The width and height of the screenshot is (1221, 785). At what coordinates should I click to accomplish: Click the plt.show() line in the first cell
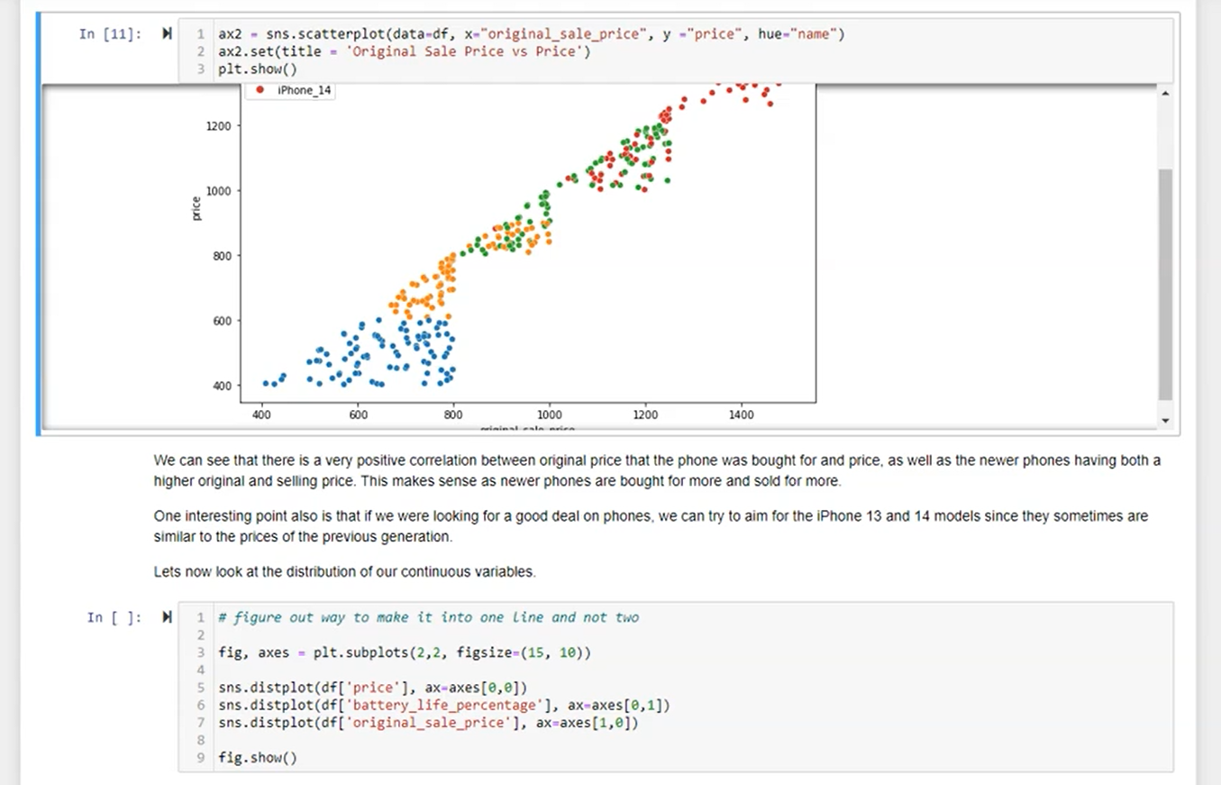pyautogui.click(x=258, y=68)
